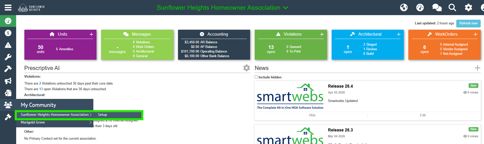Open the purple Units tile
Viewport: 484px width, 144px height.
(60, 45)
